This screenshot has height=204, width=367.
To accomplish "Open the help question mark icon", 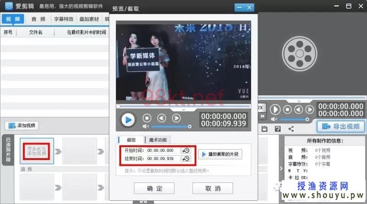I will point(278,129).
